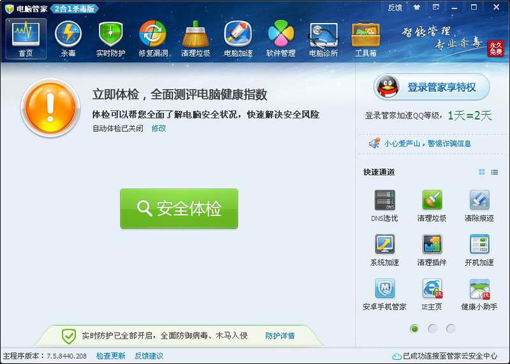Image resolution: width=510 pixels, height=364 pixels.
Task: Select second page indicator dot
Action: (x=433, y=328)
